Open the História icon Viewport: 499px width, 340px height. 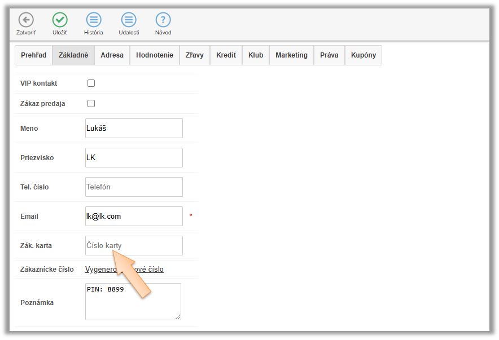pyautogui.click(x=94, y=20)
